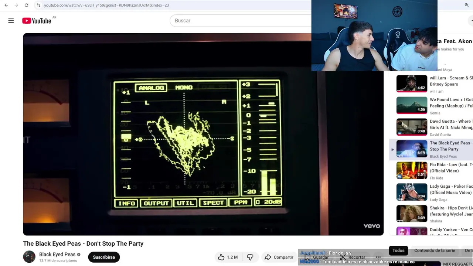Image resolution: width=473 pixels, height=266 pixels.
Task: Select the Todos filter chip
Action: 398,250
